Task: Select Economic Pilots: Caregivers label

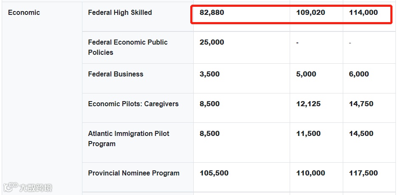Action: (133, 104)
